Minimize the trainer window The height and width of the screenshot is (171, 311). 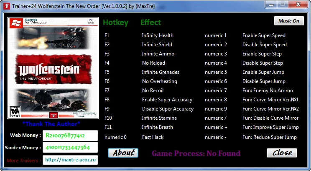pyautogui.click(x=272, y=5)
